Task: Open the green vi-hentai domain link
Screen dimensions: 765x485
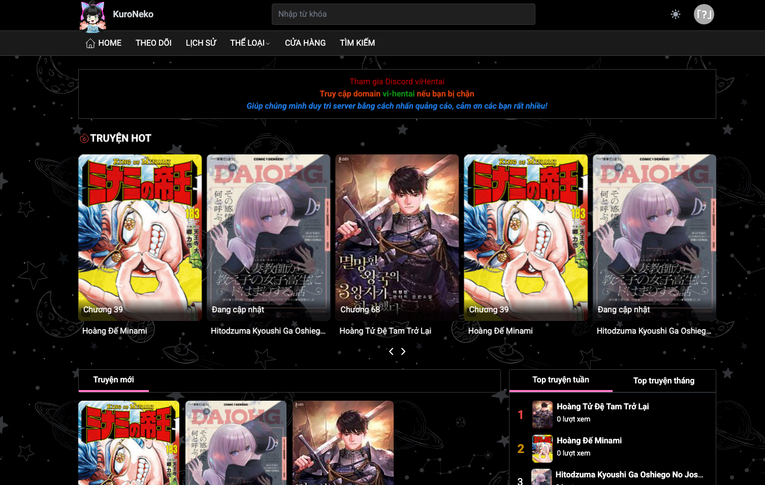Action: [398, 93]
